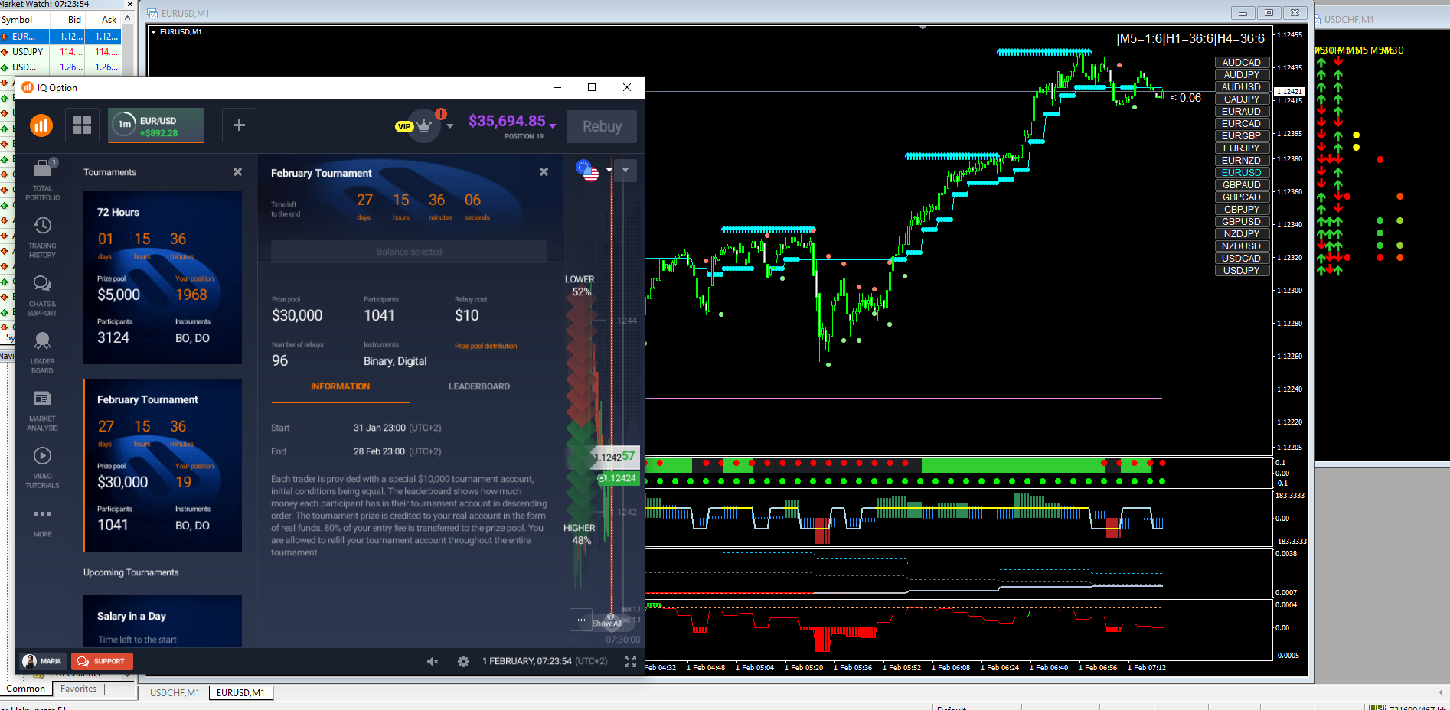Switch to USDCHF,M1 chart tab
The height and width of the screenshot is (710, 1450).
coord(175,693)
